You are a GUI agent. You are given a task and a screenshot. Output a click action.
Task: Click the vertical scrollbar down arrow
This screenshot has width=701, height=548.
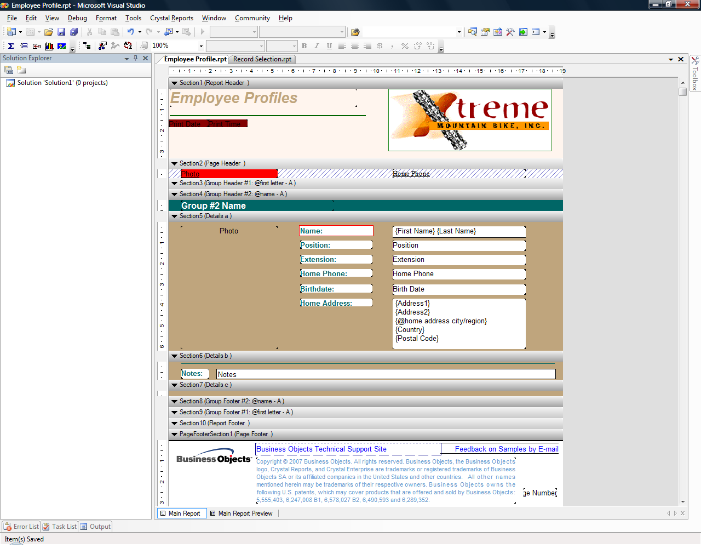tap(683, 501)
